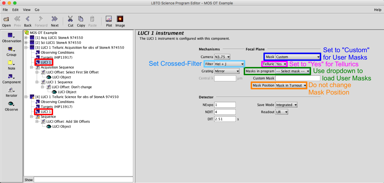This screenshot has height=183, width=384.
Task: Select [4] LUCI 1 Telluric Science observation
Action: (77, 97)
